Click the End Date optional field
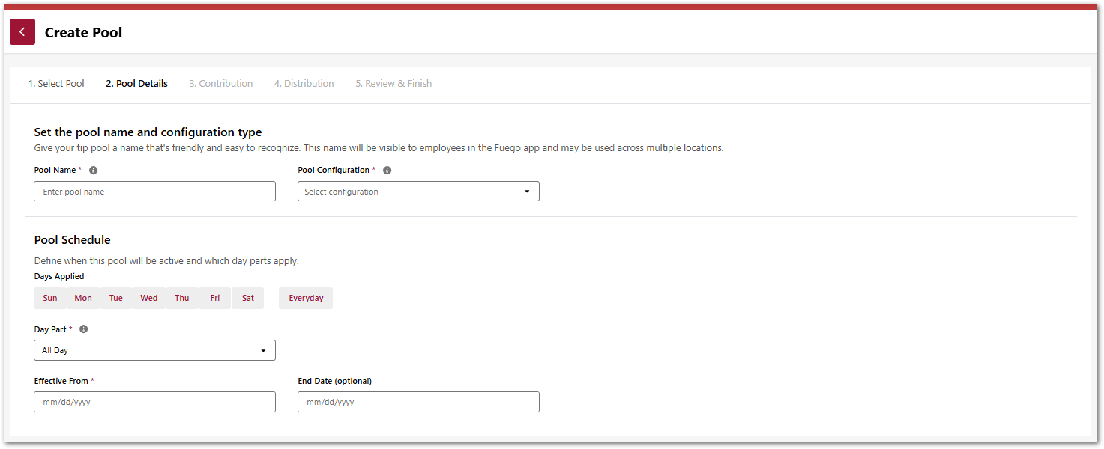This screenshot has height=449, width=1104. point(418,402)
